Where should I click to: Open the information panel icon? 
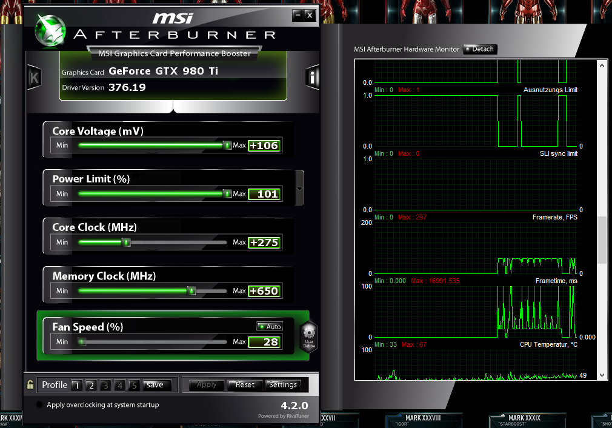[x=312, y=77]
